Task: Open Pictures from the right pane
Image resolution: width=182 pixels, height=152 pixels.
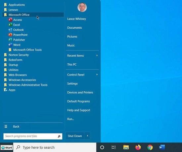Action: 72,37
